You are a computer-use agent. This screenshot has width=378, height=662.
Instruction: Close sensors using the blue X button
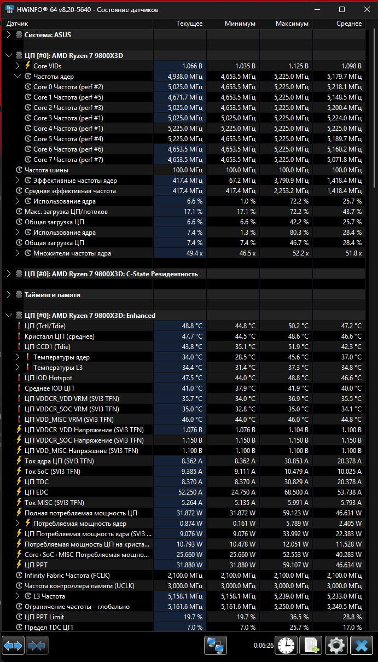(x=361, y=646)
